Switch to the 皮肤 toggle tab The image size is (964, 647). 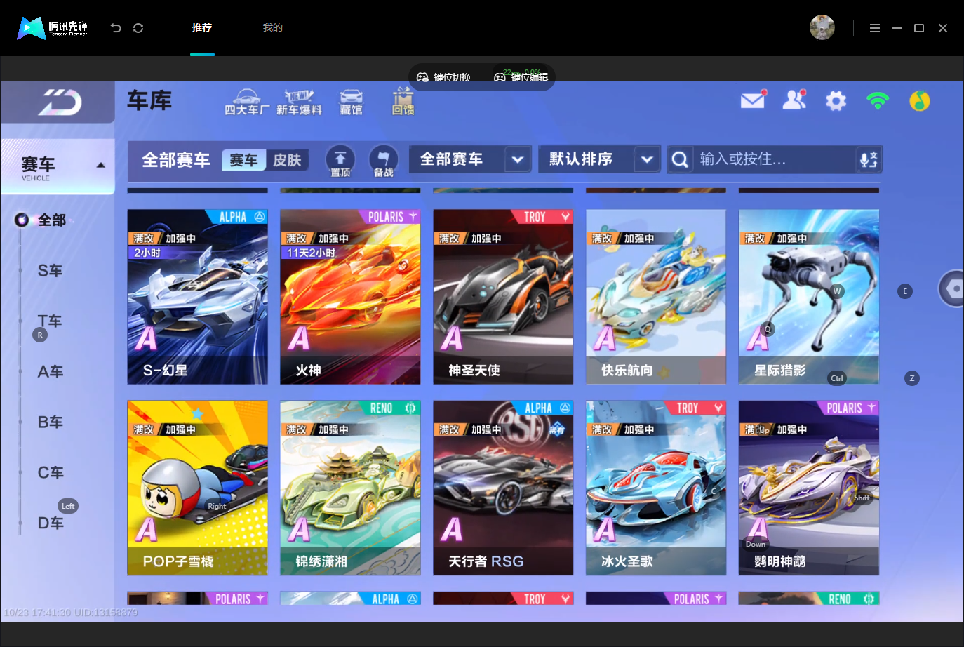tap(287, 160)
